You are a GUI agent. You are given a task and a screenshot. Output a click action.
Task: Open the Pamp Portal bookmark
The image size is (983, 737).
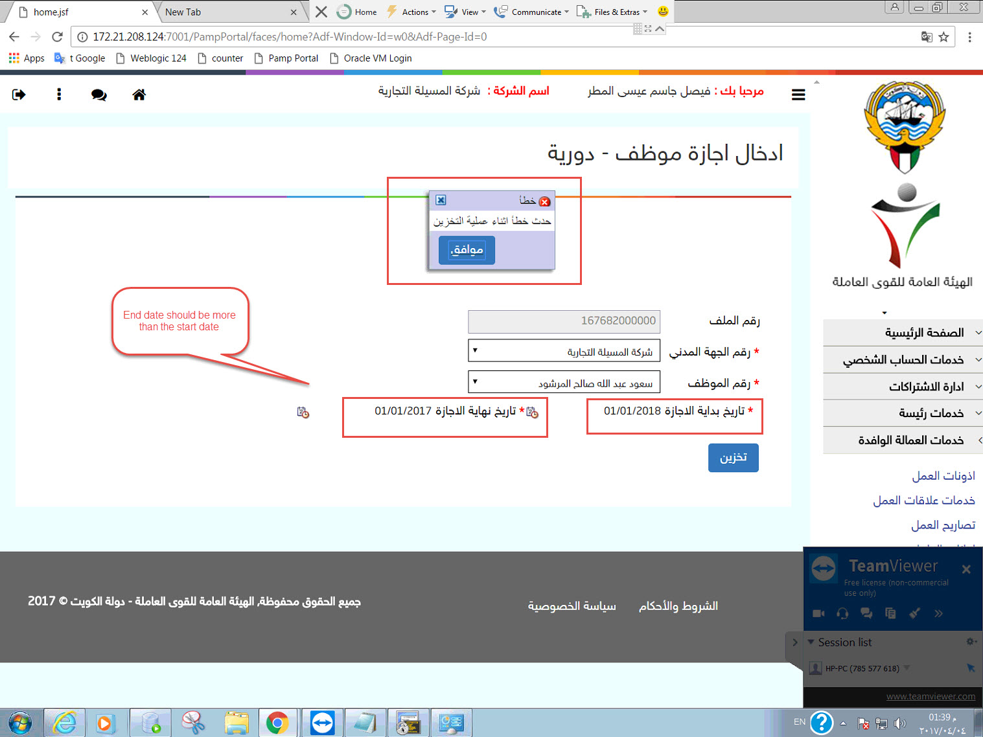click(286, 58)
